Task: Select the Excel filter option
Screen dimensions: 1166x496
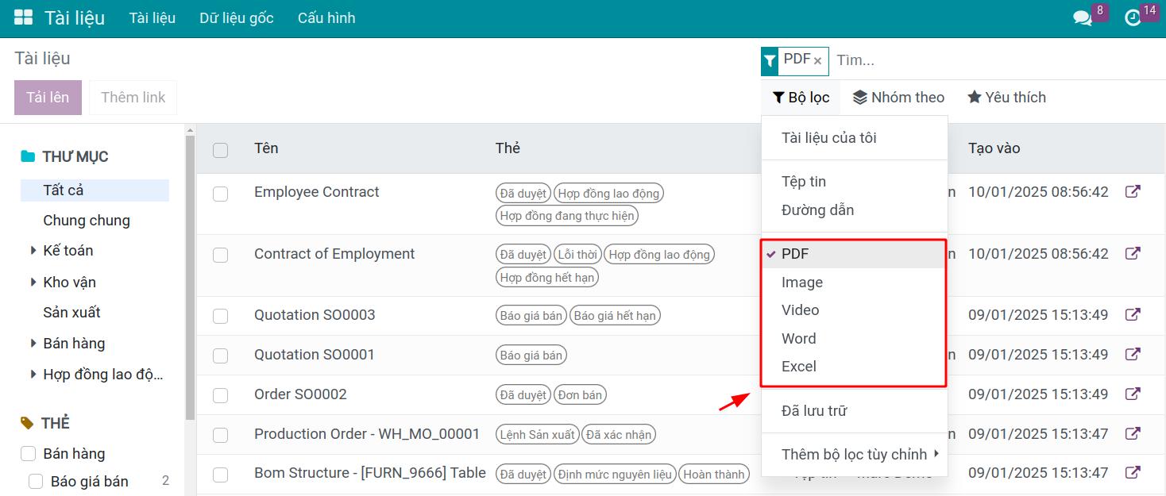Action: coord(855,367)
